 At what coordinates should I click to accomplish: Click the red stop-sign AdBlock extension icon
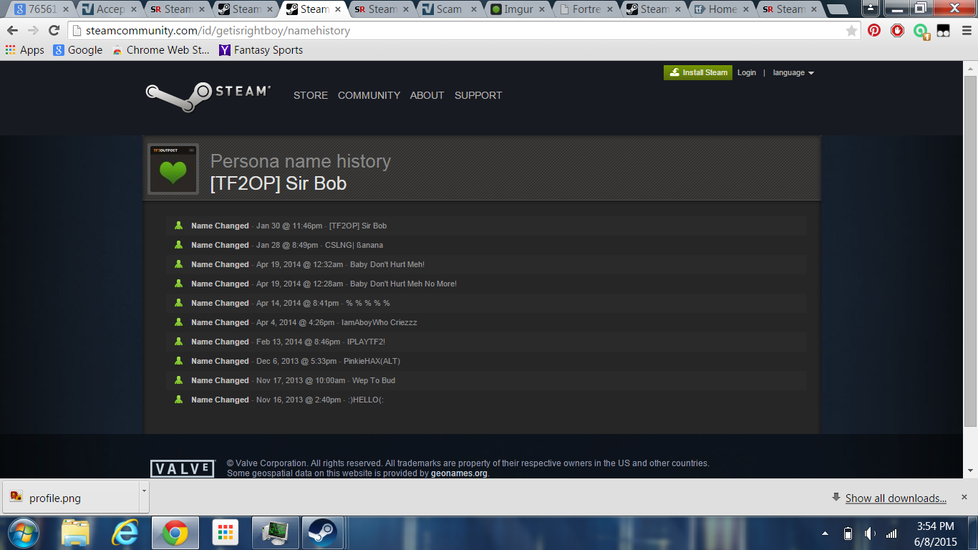(897, 31)
